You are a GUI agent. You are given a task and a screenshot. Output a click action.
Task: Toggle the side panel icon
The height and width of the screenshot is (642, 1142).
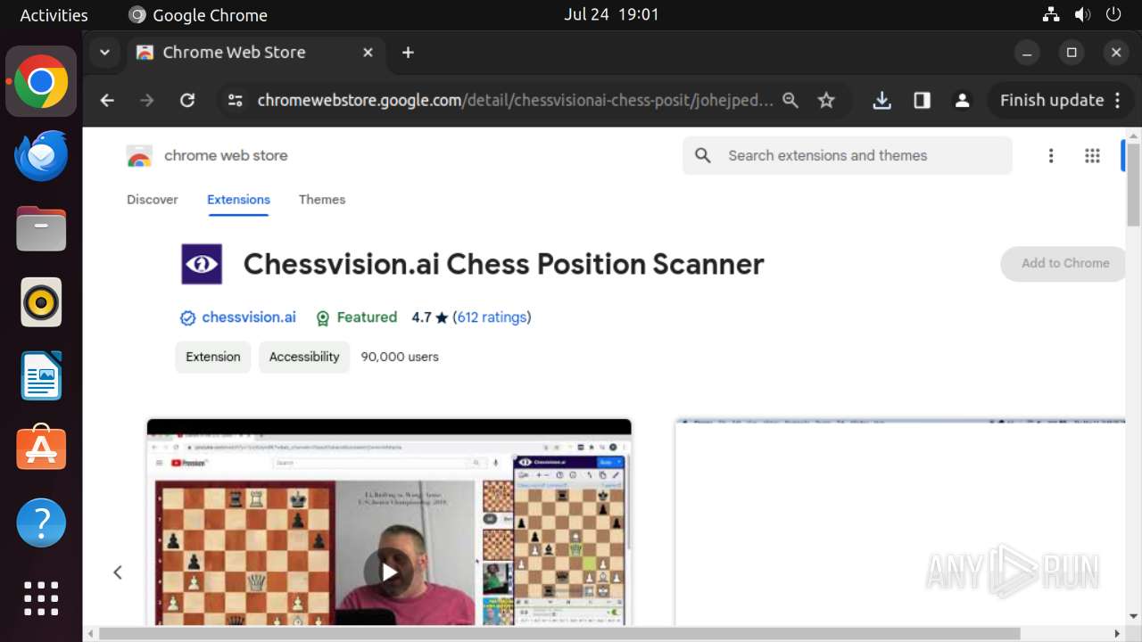(922, 101)
